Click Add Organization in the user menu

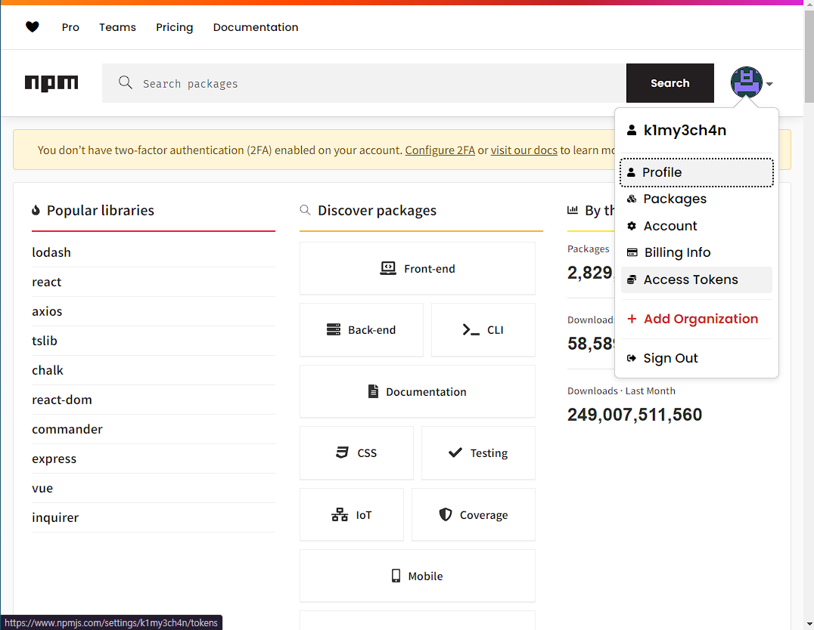pos(696,319)
